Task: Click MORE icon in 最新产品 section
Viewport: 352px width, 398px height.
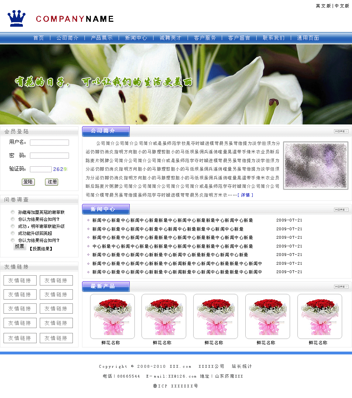Action: [x=341, y=287]
